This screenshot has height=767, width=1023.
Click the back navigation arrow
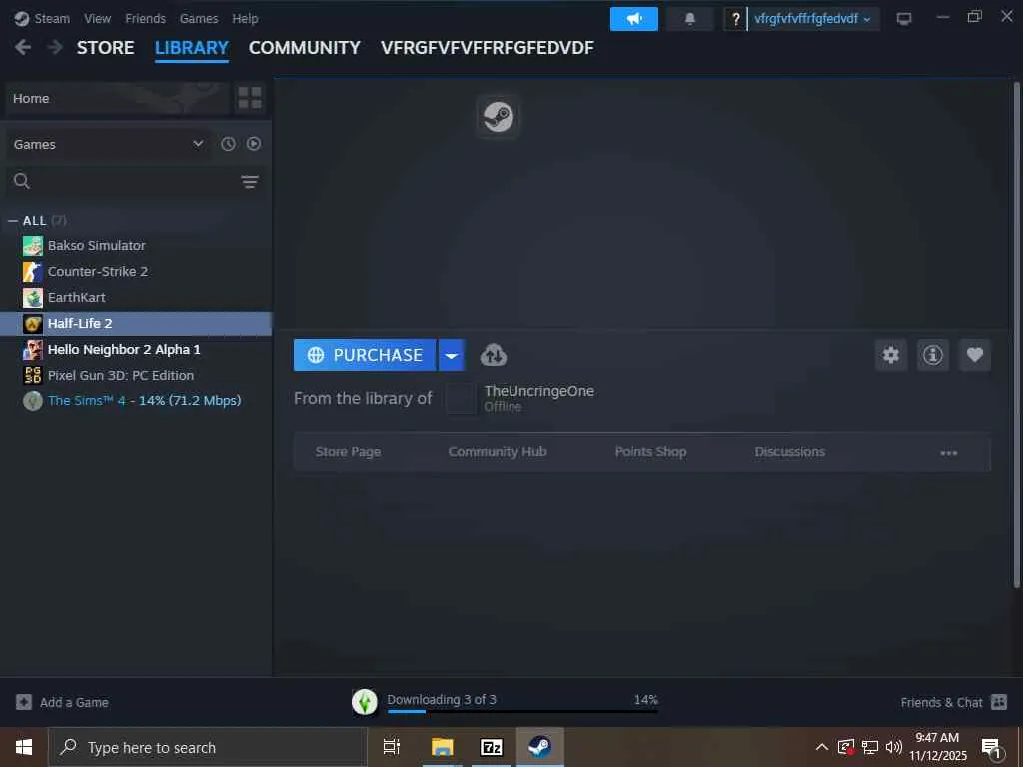click(23, 47)
